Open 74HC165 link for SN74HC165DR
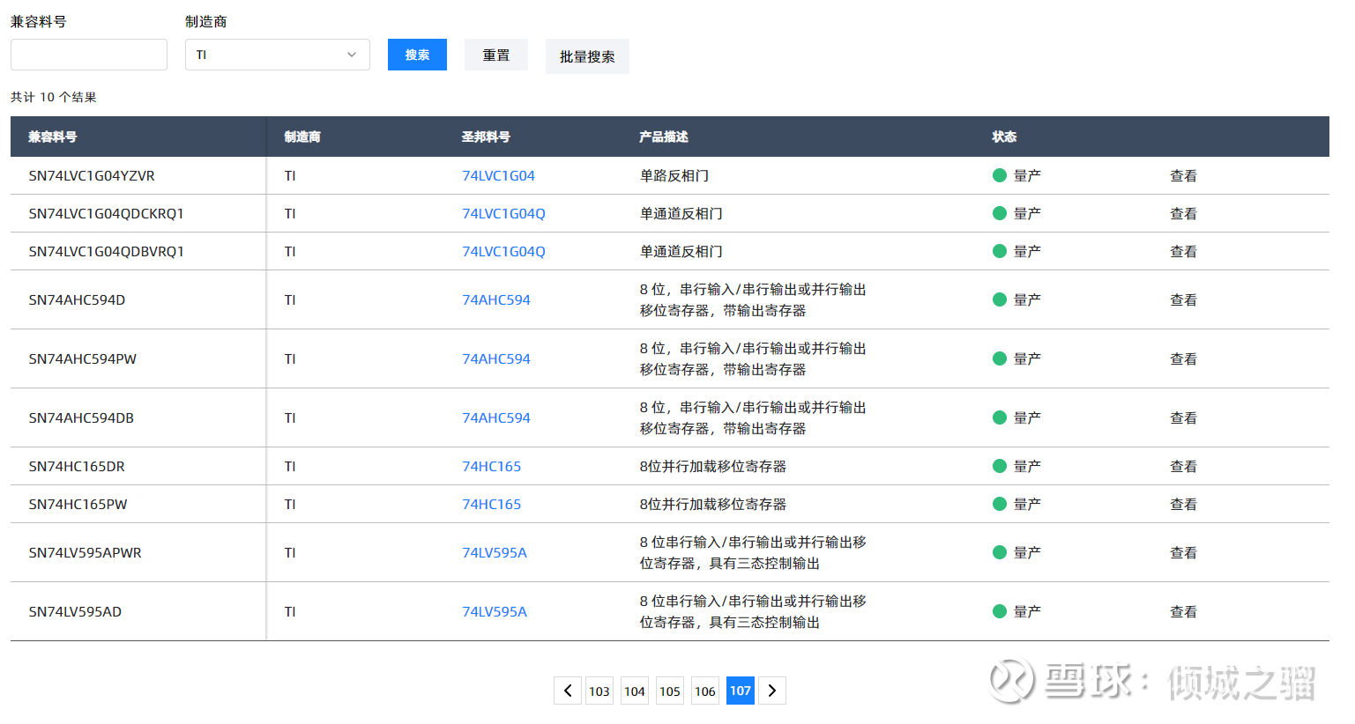This screenshot has height=724, width=1355. click(x=491, y=466)
